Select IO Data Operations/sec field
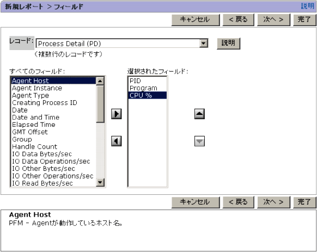The height and width of the screenshot is (252, 317). pyautogui.click(x=53, y=161)
